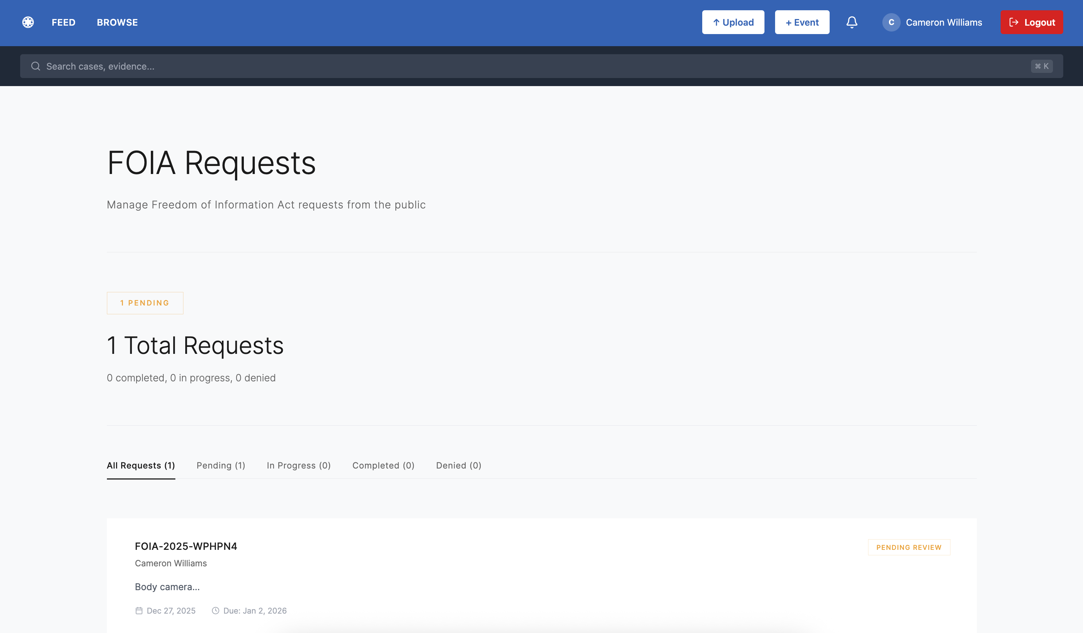
Task: Click the 1 PENDING summary badge
Action: coord(145,303)
